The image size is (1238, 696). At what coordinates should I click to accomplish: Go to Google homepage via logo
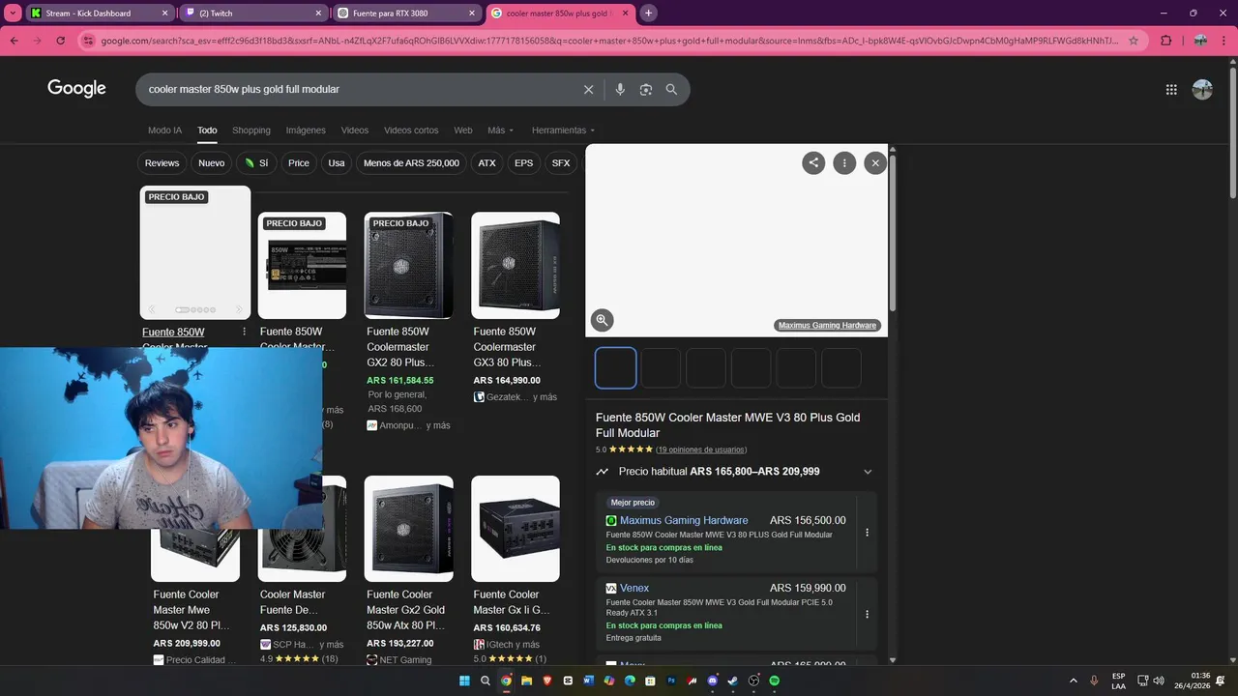click(76, 89)
